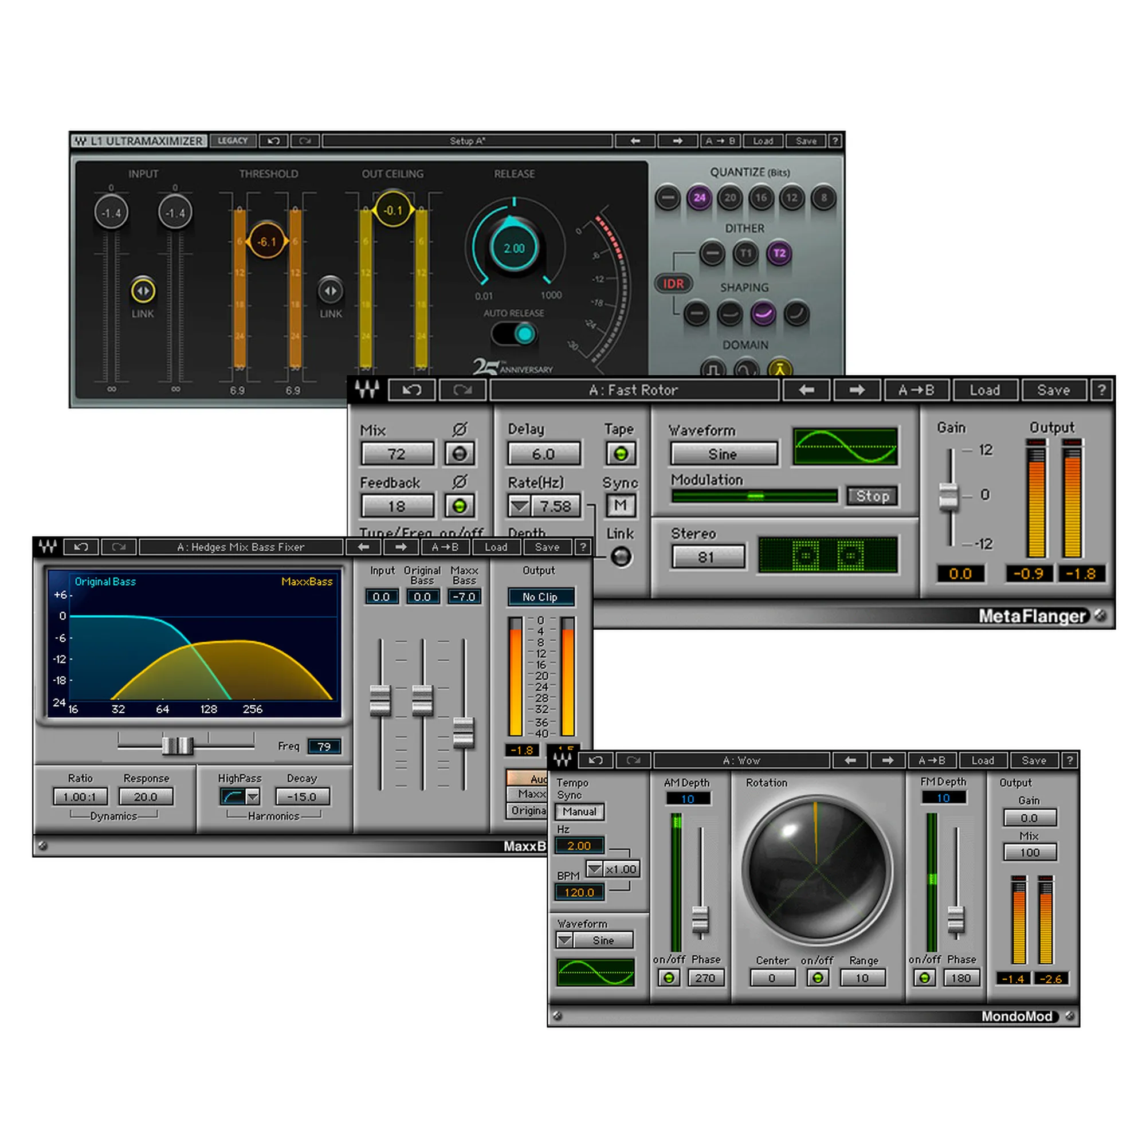Click undo in MetaFlanger toolbar
The height and width of the screenshot is (1146, 1146).
pyautogui.click(x=412, y=390)
